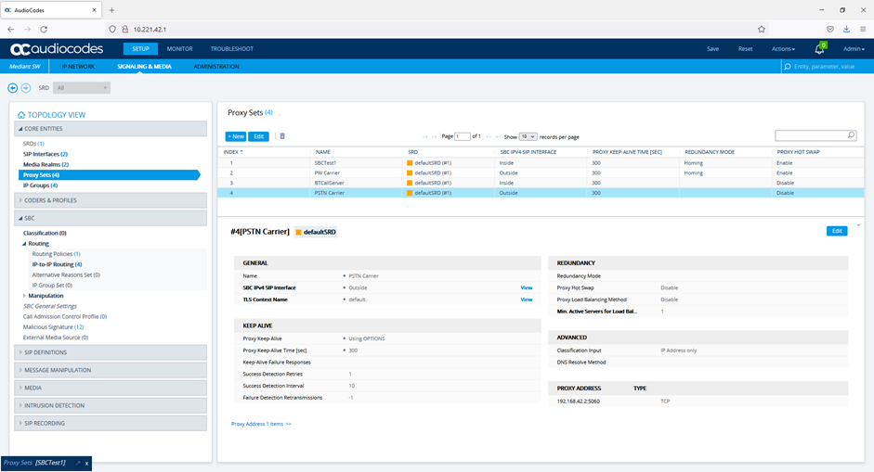Image resolution: width=874 pixels, height=472 pixels.
Task: View the SBC IPv4 SIP Interface link
Action: pos(527,287)
